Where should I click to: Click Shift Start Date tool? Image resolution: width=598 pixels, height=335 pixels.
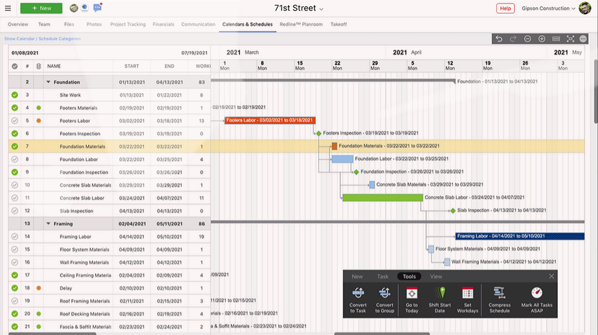pos(439,300)
